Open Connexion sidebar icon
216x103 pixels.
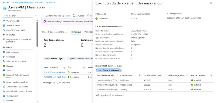click(x=4, y=57)
